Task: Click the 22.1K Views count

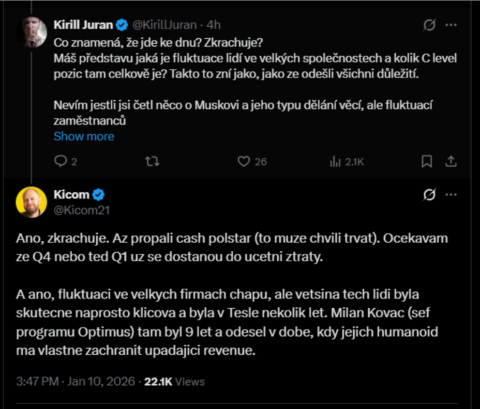Action: (x=175, y=381)
